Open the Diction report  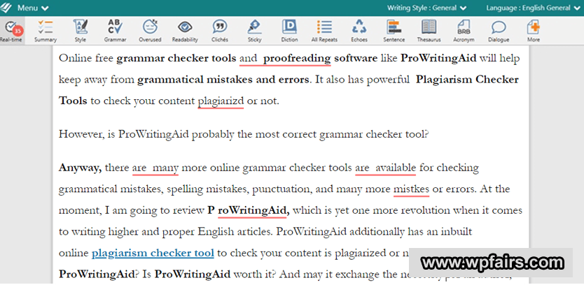[289, 31]
